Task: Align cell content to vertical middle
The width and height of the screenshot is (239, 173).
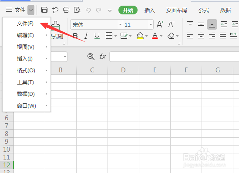Action: (x=201, y=24)
